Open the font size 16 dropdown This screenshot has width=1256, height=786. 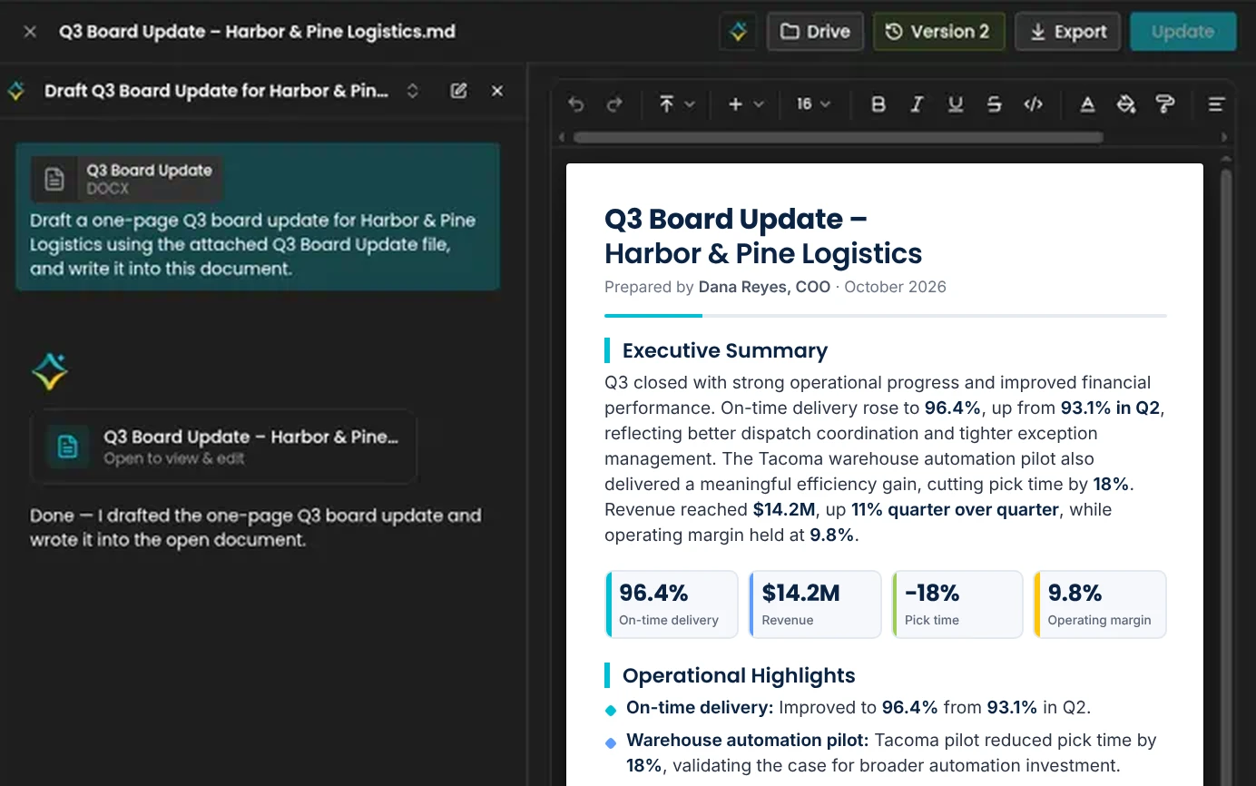click(813, 104)
